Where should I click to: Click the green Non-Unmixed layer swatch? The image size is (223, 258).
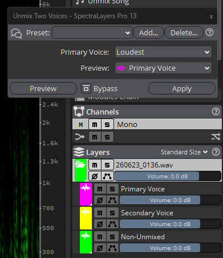coord(86,242)
